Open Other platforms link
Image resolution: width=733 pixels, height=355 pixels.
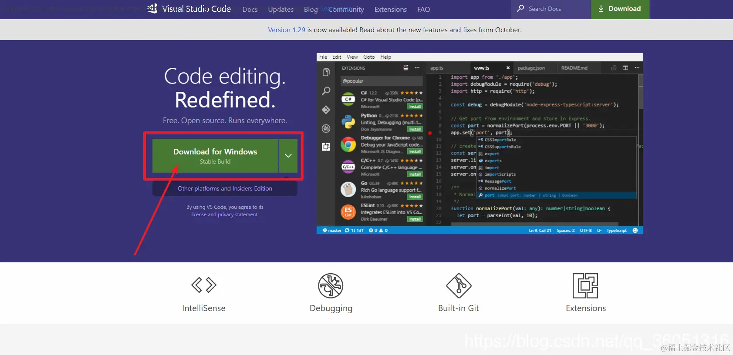tap(198, 188)
